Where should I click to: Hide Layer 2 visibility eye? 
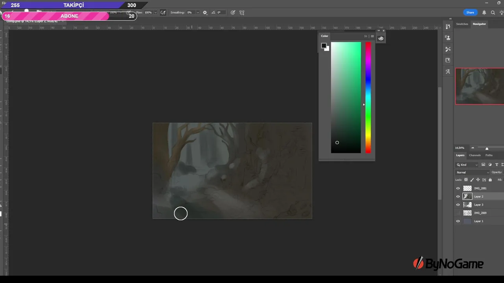pos(458,197)
